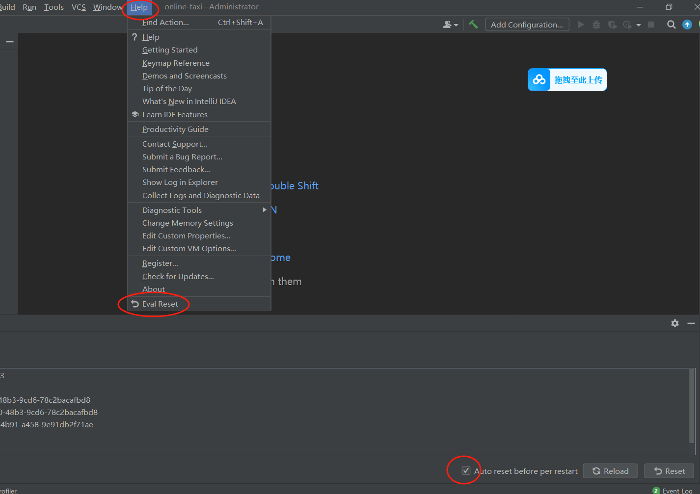
Task: Open About dialog entry
Action: (199, 289)
